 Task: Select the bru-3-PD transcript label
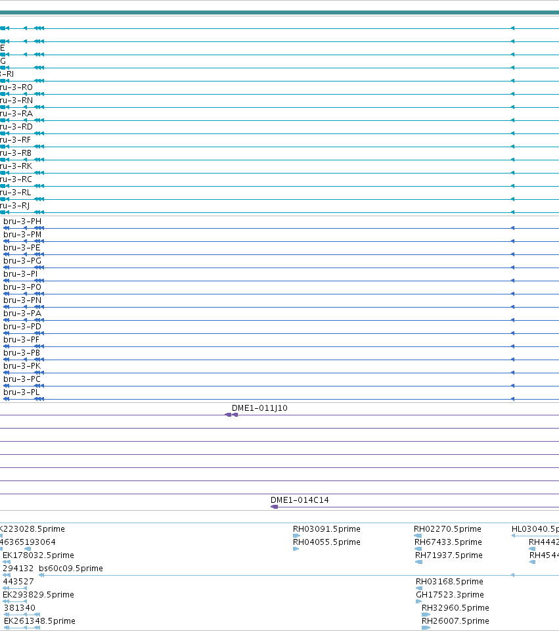22,327
